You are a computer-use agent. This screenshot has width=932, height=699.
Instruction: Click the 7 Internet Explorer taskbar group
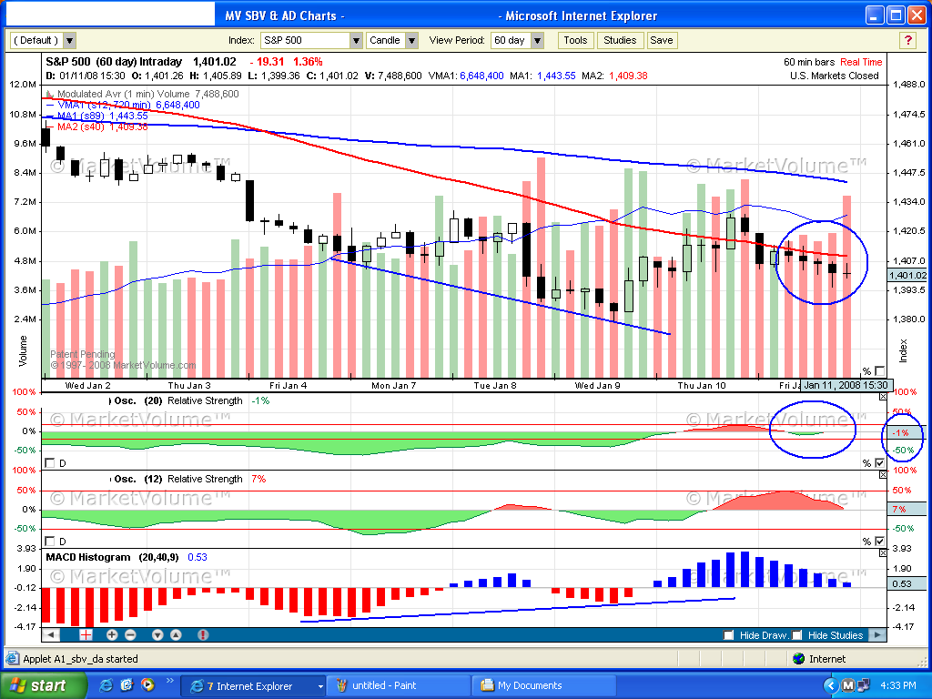(x=252, y=685)
